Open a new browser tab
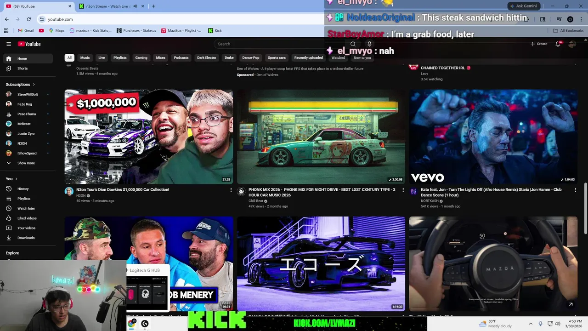This screenshot has height=331, width=588. click(153, 6)
